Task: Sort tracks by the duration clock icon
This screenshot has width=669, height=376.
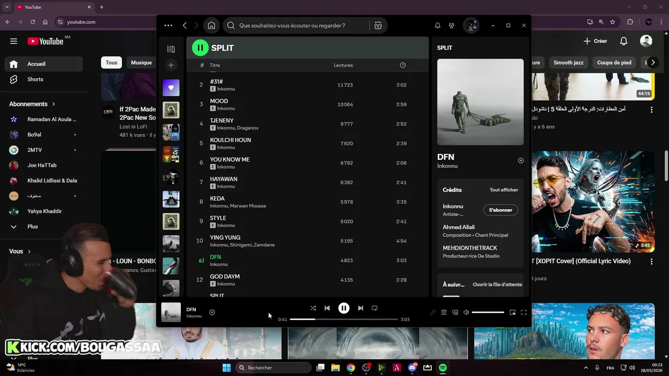Action: pos(402,65)
